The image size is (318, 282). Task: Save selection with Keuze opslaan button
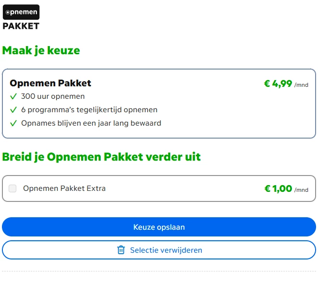coord(159,227)
